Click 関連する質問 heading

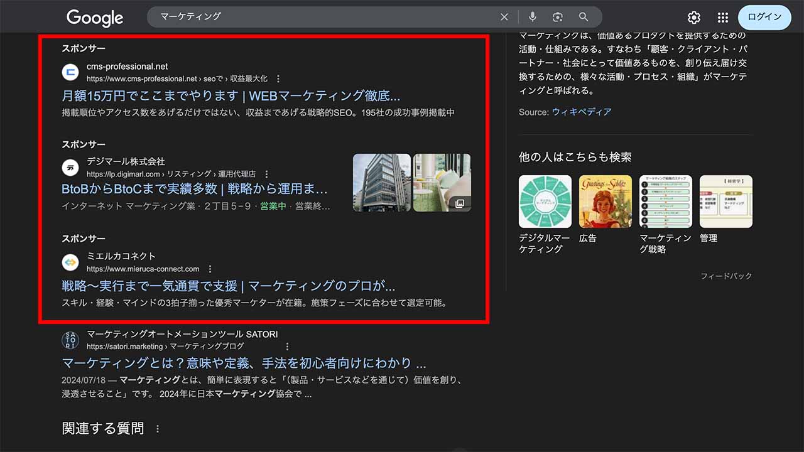tap(103, 429)
